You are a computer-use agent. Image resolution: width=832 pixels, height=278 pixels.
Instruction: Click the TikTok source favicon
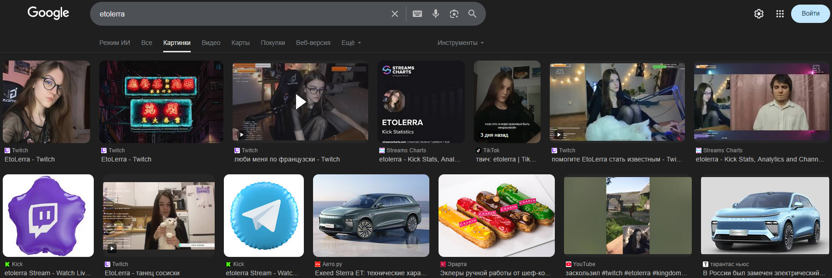point(479,150)
